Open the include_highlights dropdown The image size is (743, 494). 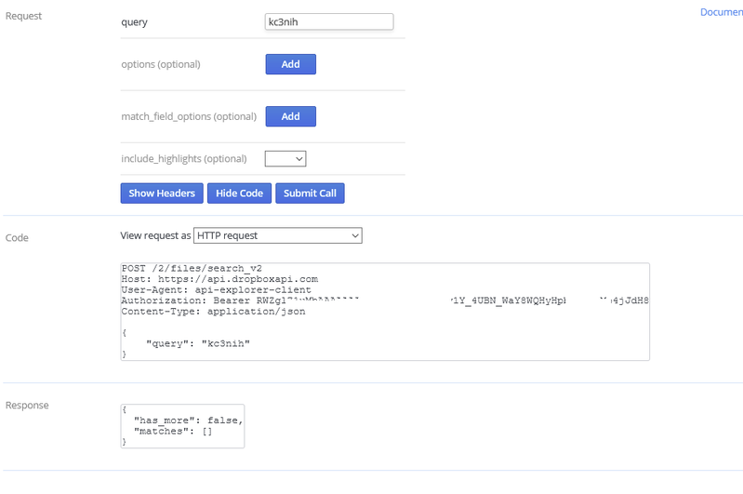pyautogui.click(x=285, y=159)
